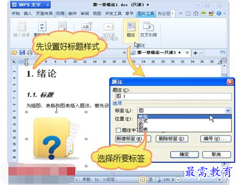This screenshot has width=236, height=185.
Task: Click the save floppy disk icon
Action: [22, 53]
